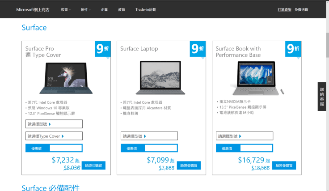Open the 請選擇Type Cover dropdown

pos(54,136)
